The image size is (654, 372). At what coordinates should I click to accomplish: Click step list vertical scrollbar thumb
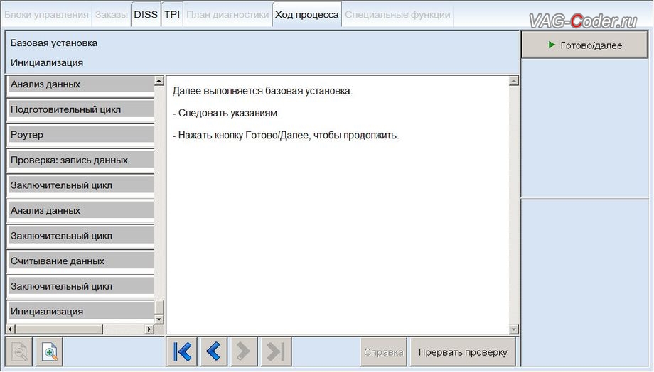(x=159, y=307)
